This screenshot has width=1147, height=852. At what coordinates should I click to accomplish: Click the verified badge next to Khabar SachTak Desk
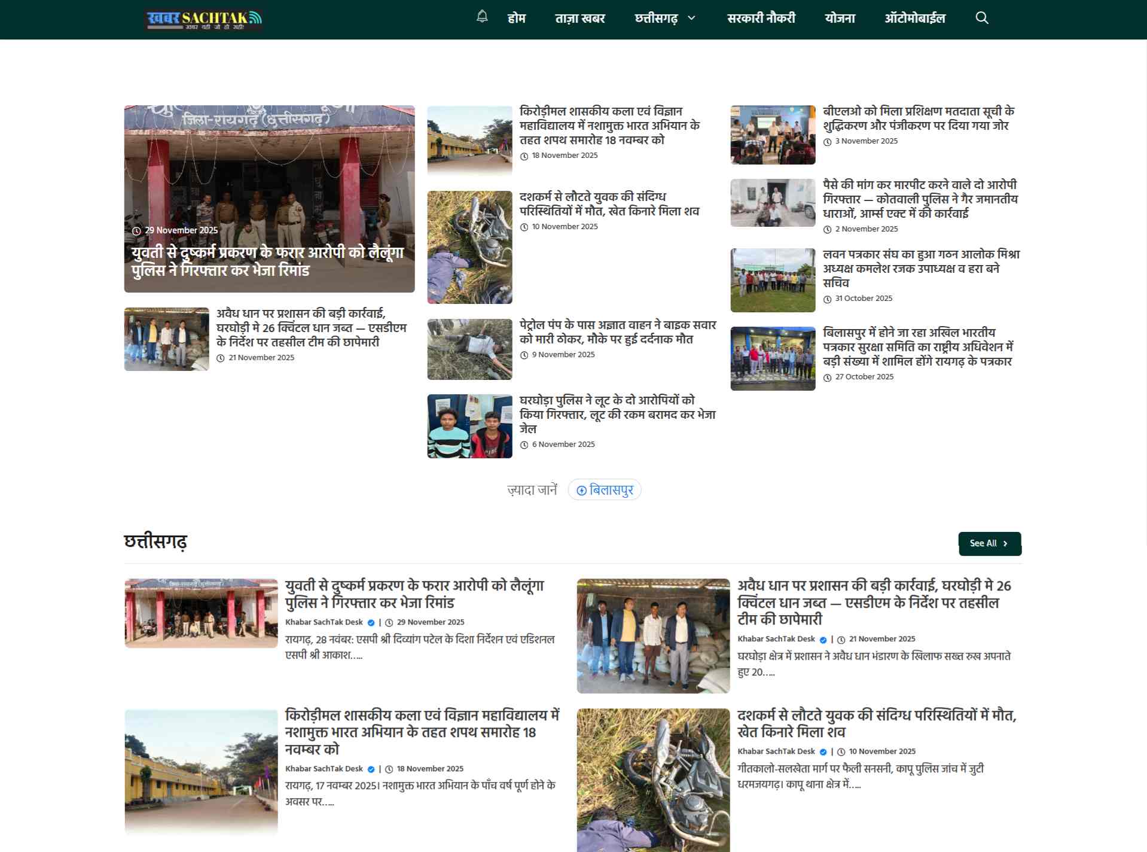point(372,622)
